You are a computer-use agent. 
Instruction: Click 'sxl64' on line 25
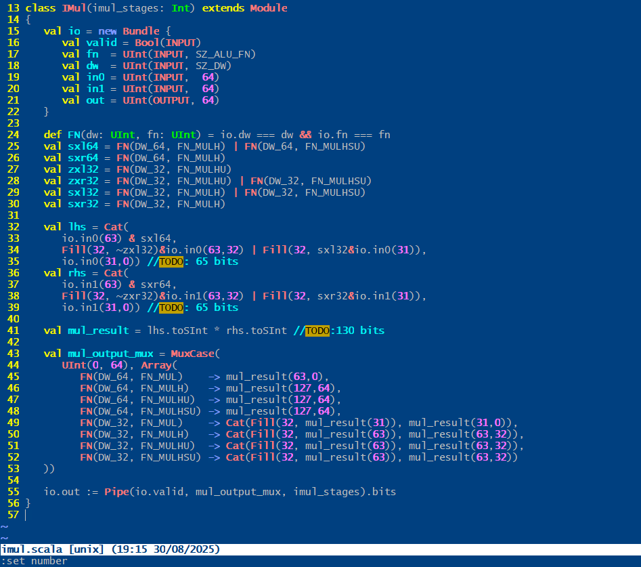[83, 146]
